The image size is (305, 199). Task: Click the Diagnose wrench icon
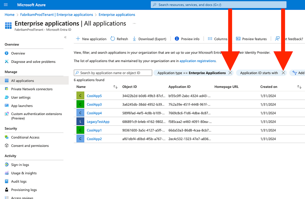click(7, 61)
